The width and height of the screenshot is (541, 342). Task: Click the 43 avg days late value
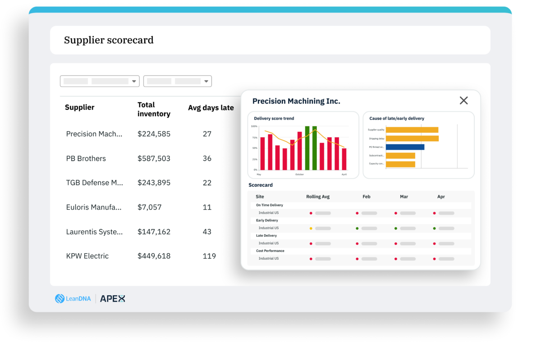click(x=207, y=232)
